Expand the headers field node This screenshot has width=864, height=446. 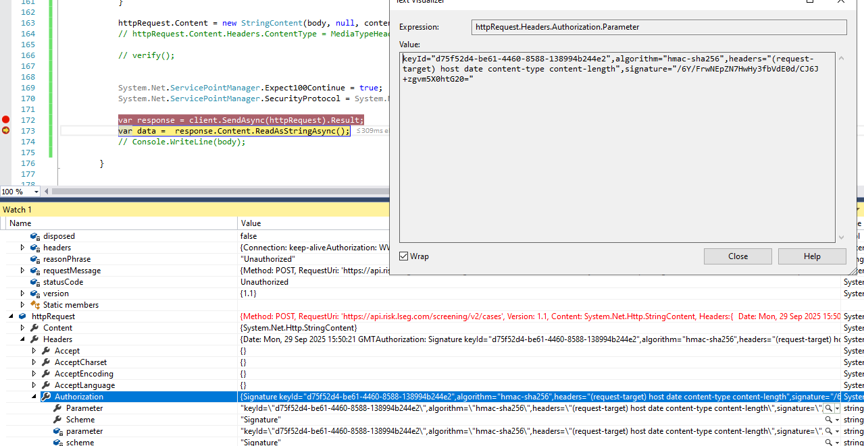point(24,248)
